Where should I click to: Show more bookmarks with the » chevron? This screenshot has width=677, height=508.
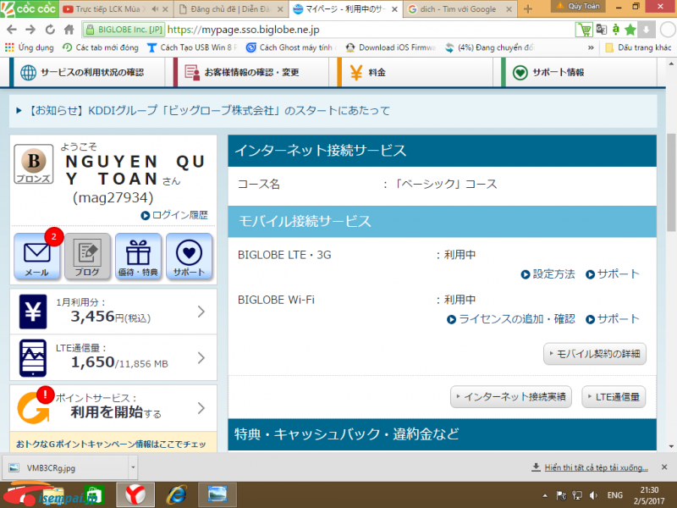(x=591, y=47)
